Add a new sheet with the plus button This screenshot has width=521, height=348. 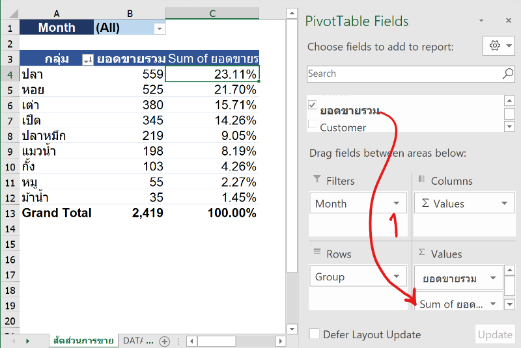click(x=165, y=341)
